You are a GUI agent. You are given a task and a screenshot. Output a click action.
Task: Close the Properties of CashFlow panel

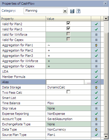[105, 4]
